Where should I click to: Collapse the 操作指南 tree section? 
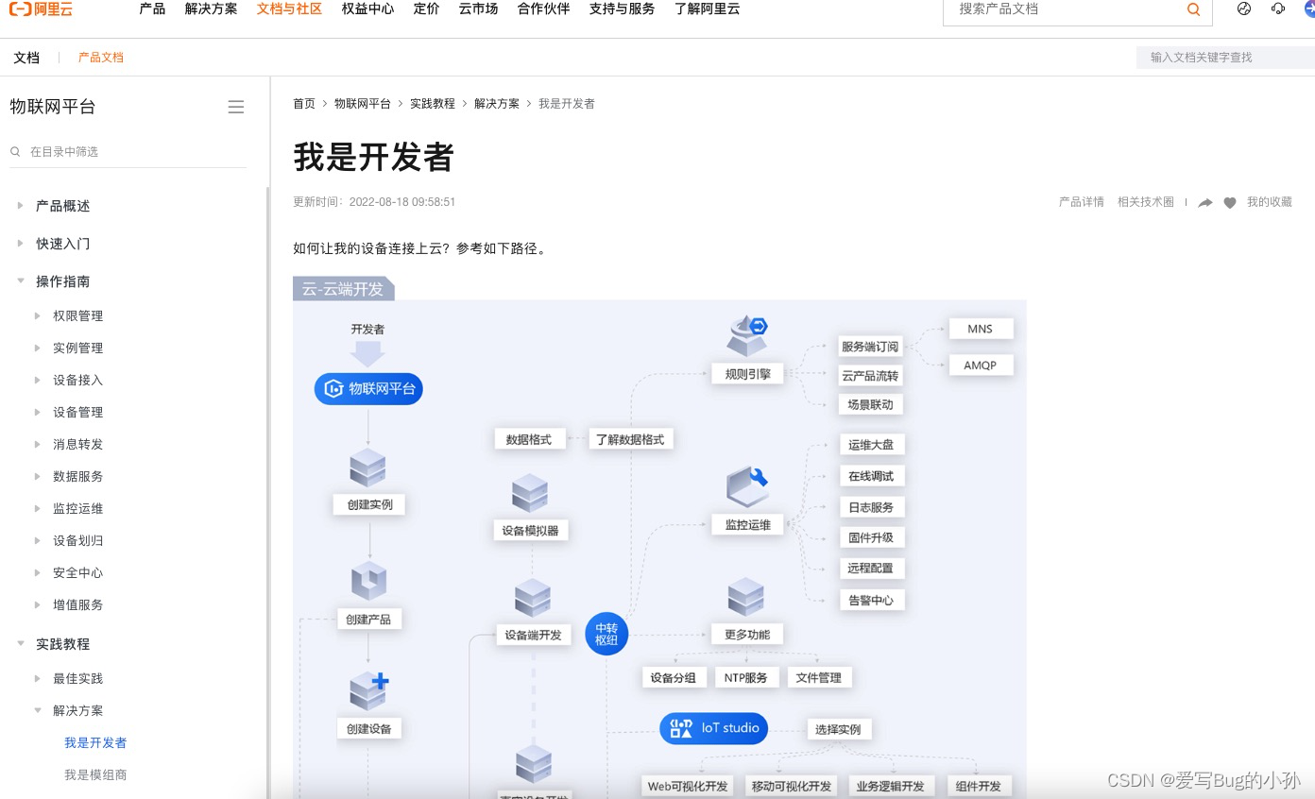pyautogui.click(x=20, y=280)
